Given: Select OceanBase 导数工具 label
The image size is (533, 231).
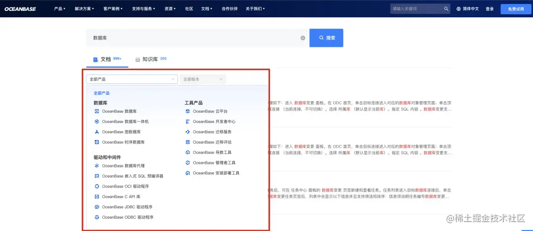Looking at the screenshot, I should coord(212,153).
